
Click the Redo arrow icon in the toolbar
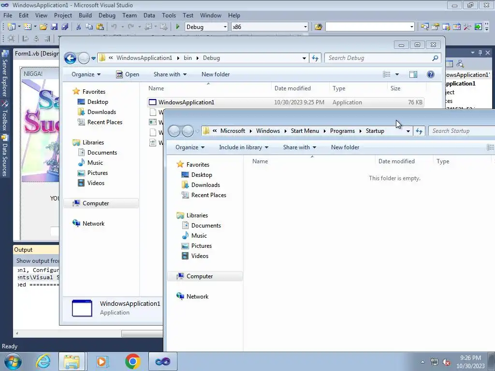(131, 27)
